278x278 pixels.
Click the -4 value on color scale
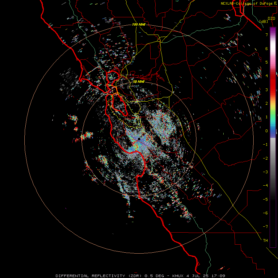coord(265,186)
